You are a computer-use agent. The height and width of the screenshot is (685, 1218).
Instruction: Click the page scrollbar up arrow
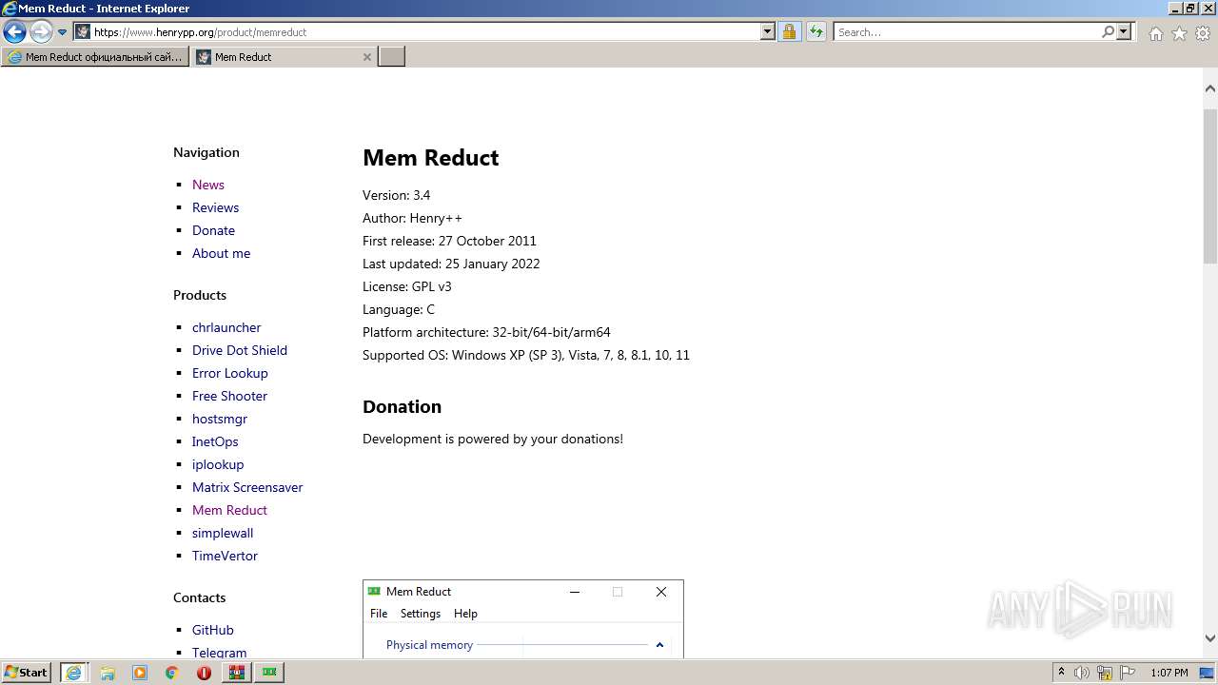pyautogui.click(x=1210, y=88)
